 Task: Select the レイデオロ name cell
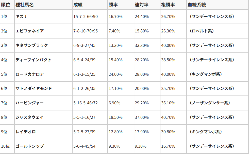(x=26, y=132)
